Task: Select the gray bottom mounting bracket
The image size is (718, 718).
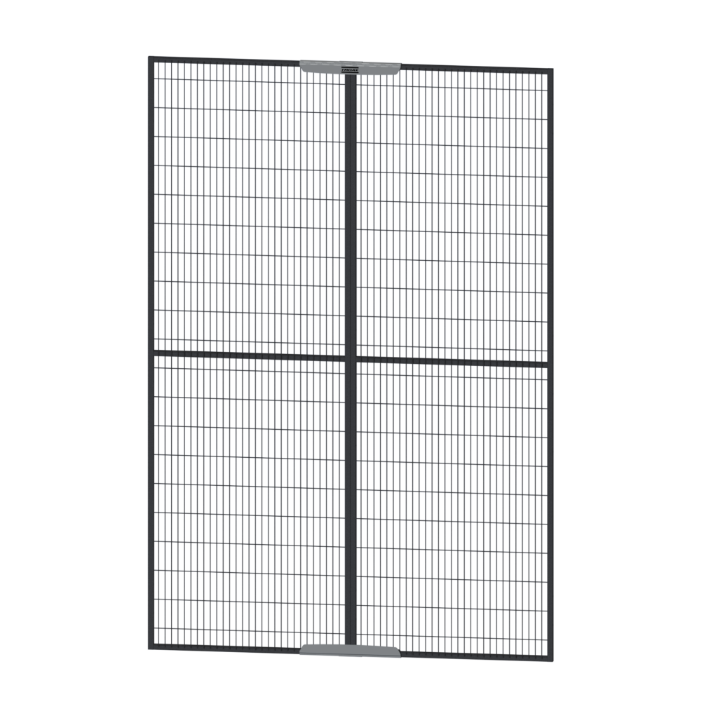Action: click(323, 649)
